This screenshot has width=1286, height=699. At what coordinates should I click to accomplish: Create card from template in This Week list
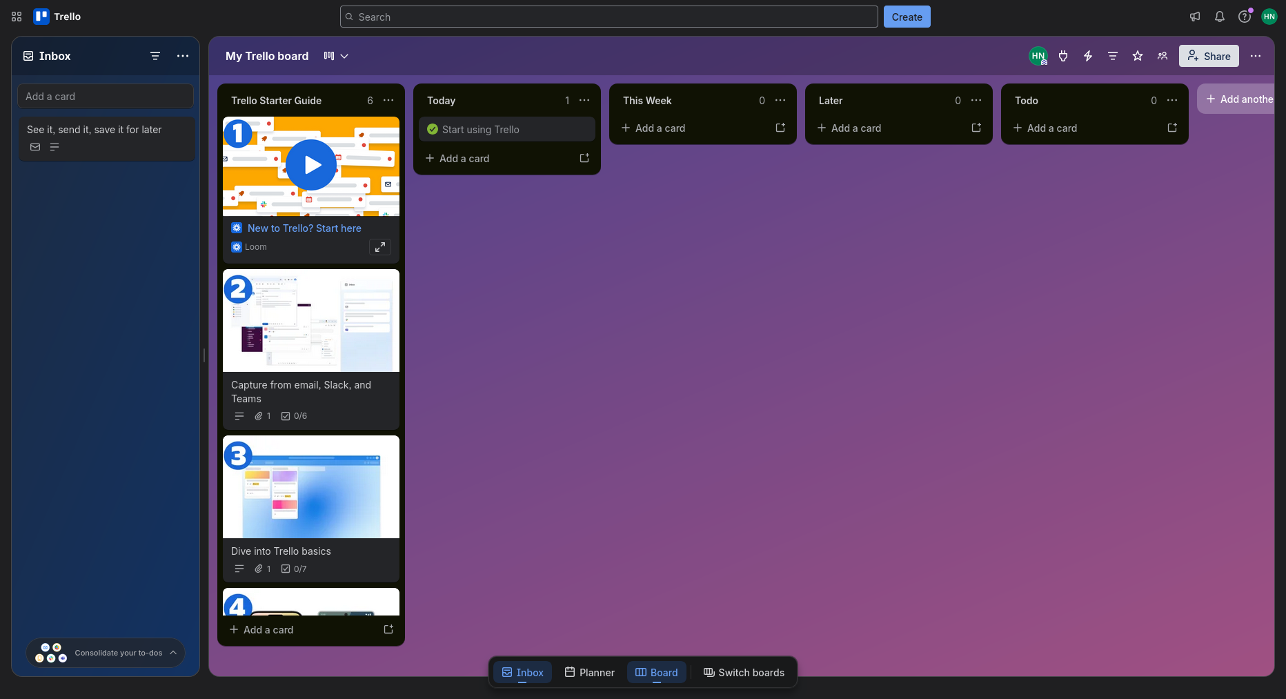tap(780, 128)
